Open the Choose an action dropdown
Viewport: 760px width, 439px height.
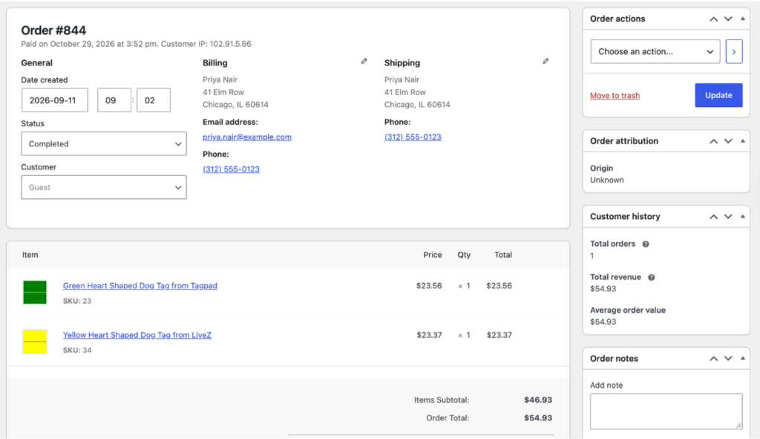pos(655,51)
